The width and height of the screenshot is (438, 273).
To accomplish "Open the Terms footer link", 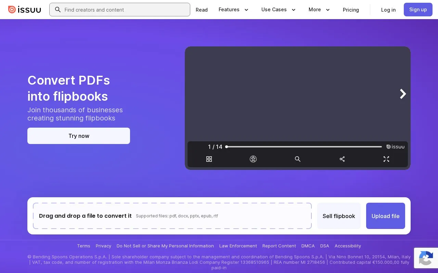I will click(83, 246).
